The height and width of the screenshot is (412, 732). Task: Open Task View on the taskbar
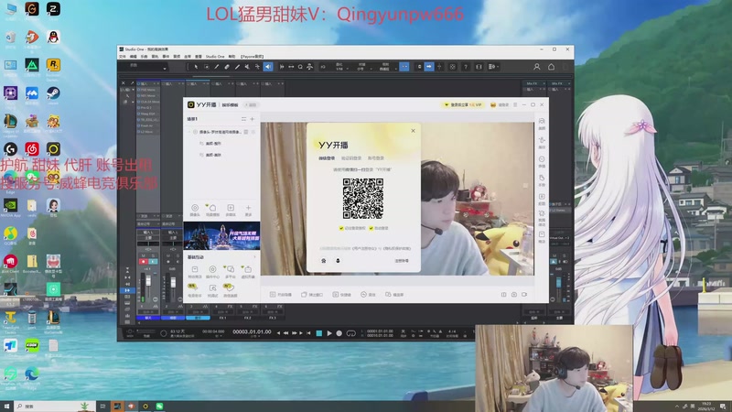tap(102, 407)
